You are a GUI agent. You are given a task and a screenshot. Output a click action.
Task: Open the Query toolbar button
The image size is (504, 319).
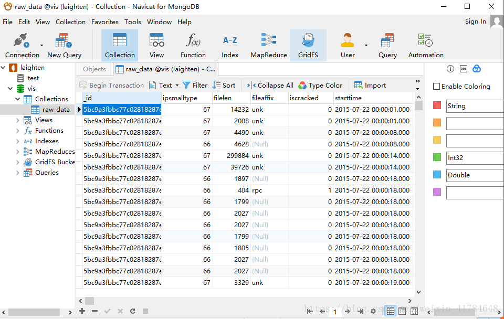pyautogui.click(x=387, y=46)
